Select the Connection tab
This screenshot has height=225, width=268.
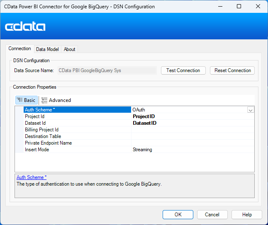click(x=19, y=49)
